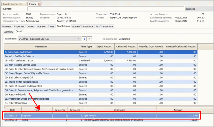
Task: Open the Owners tab
Action: (x=31, y=27)
